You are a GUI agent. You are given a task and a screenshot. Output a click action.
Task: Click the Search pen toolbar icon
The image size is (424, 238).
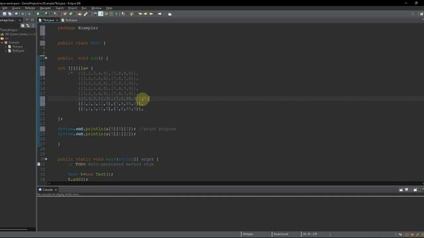tap(85, 14)
